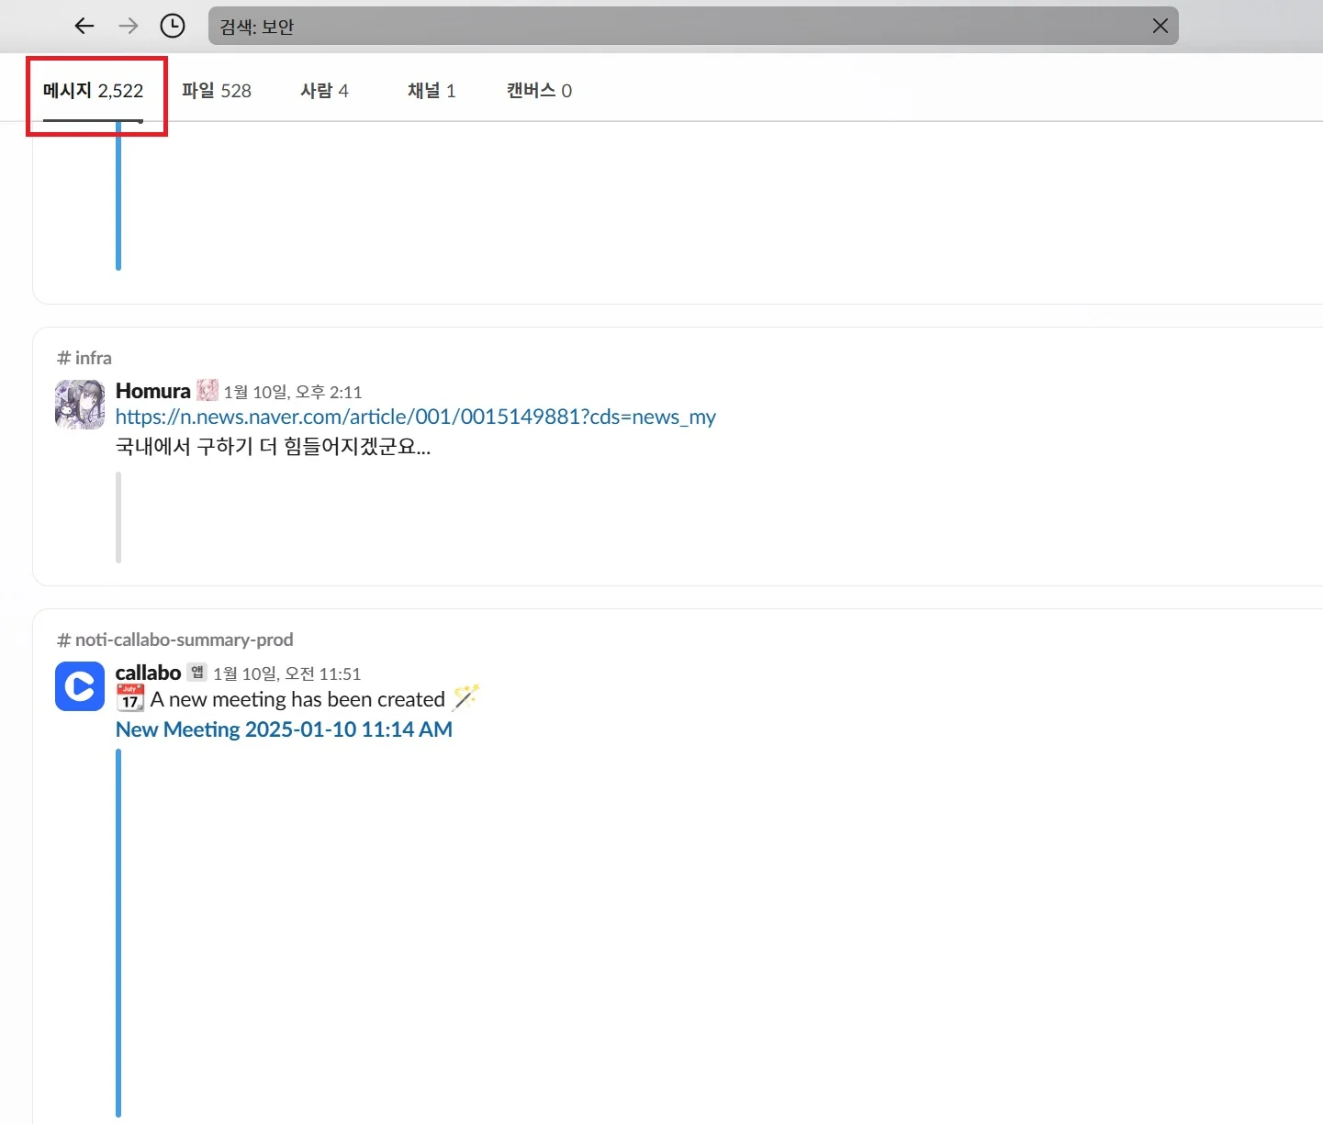The image size is (1323, 1124).
Task: Open the #noti-callabo-summary-prod channel
Action: point(174,640)
